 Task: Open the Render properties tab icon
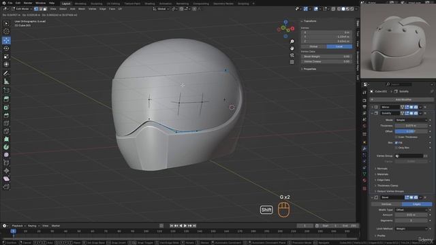(364, 100)
